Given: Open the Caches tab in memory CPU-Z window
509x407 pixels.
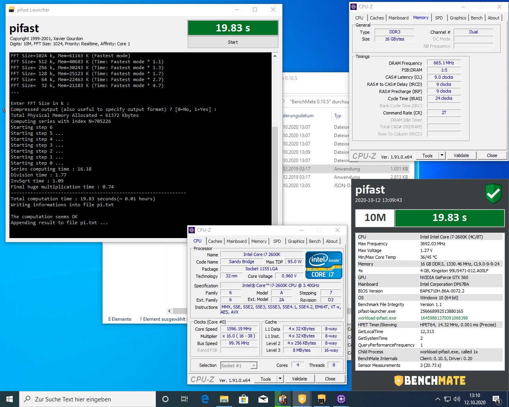Looking at the screenshot, I should (x=377, y=18).
